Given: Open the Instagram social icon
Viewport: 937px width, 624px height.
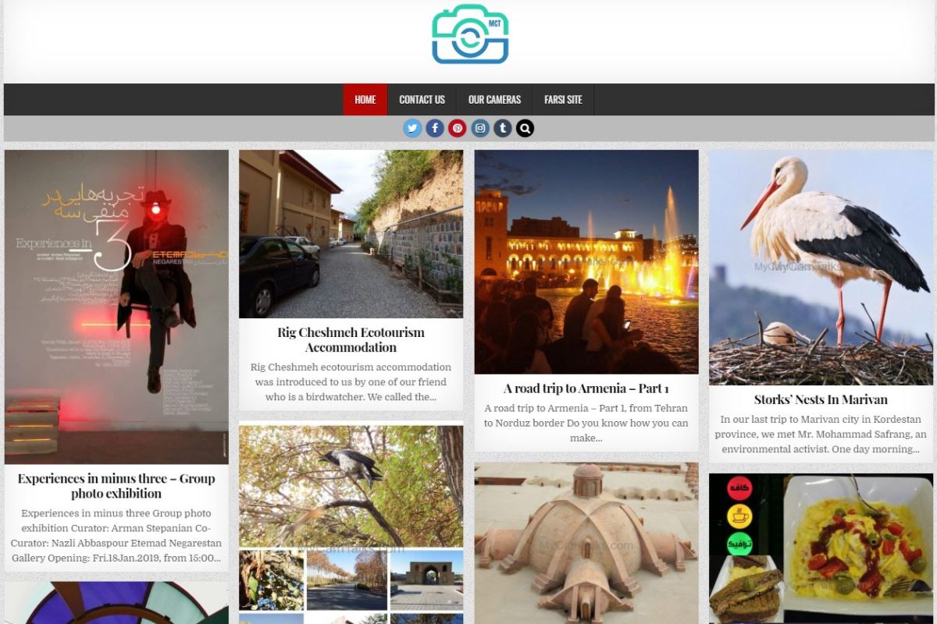Looking at the screenshot, I should click(x=480, y=128).
